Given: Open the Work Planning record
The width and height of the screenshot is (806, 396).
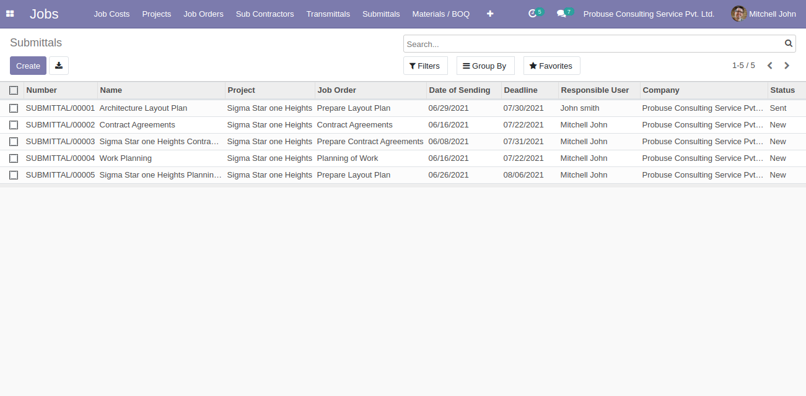Looking at the screenshot, I should click(x=126, y=158).
